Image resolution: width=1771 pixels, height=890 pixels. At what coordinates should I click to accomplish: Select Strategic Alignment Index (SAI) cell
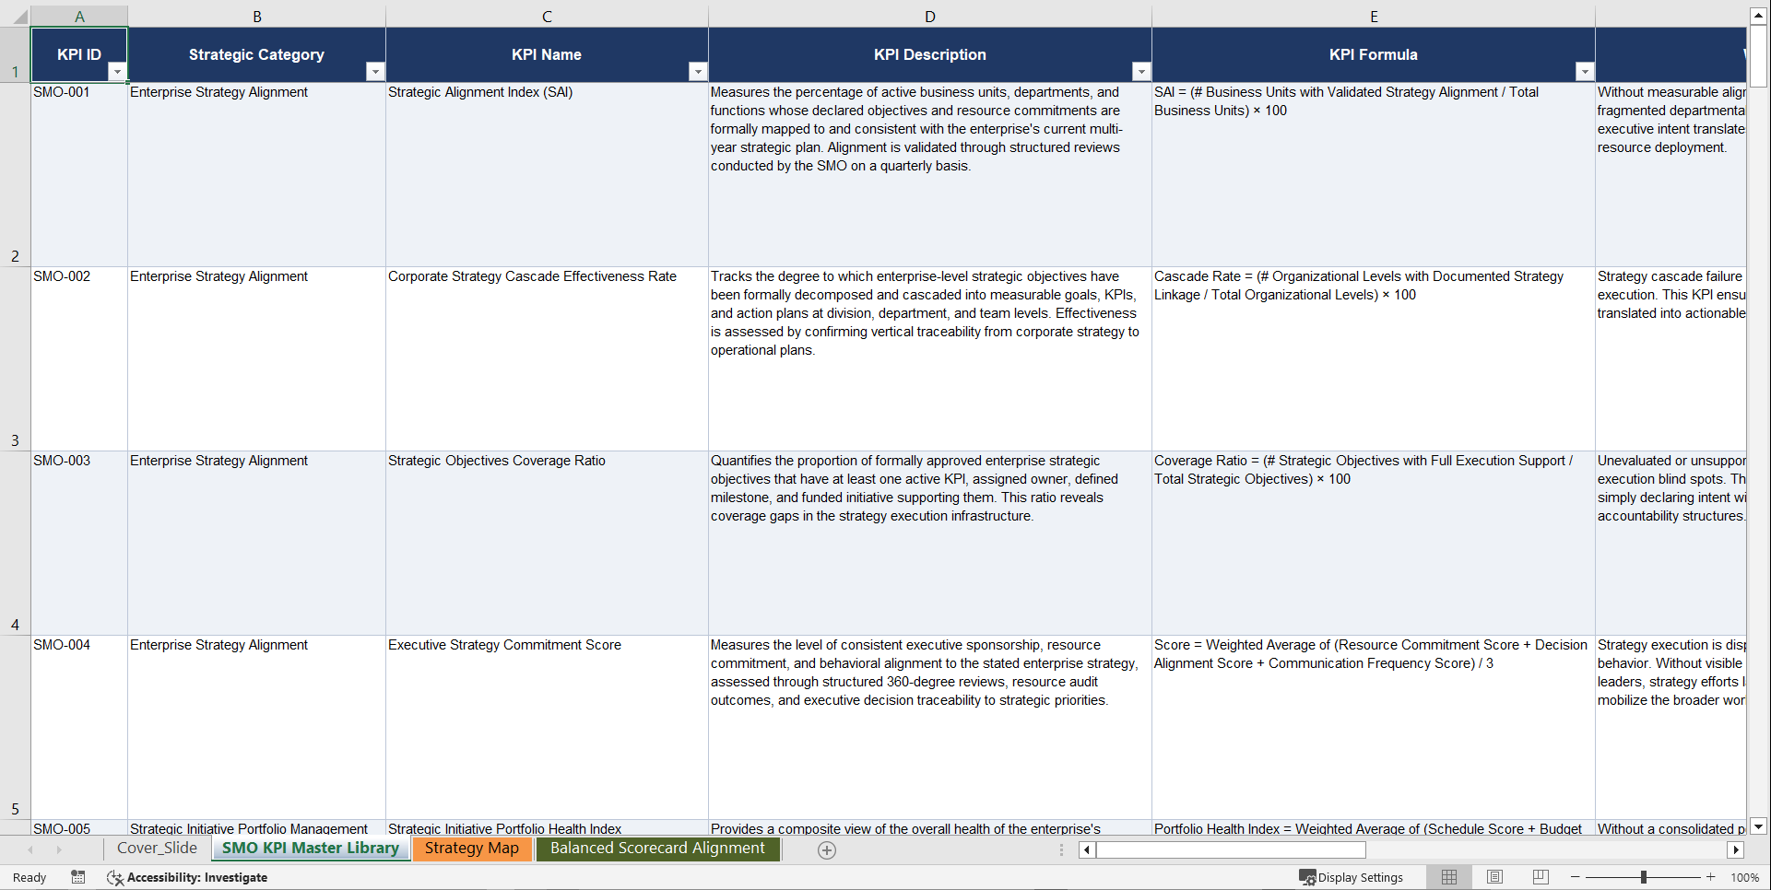pyautogui.click(x=547, y=175)
